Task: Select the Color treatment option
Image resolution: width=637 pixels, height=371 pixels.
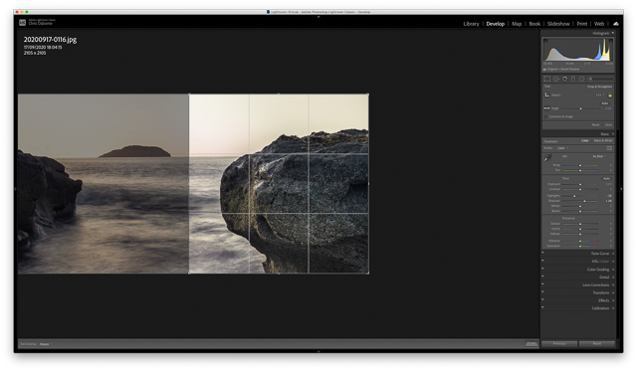Action: [x=584, y=141]
